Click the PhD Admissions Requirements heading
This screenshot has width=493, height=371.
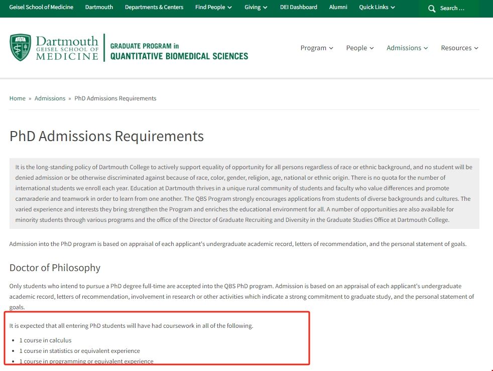click(x=106, y=136)
